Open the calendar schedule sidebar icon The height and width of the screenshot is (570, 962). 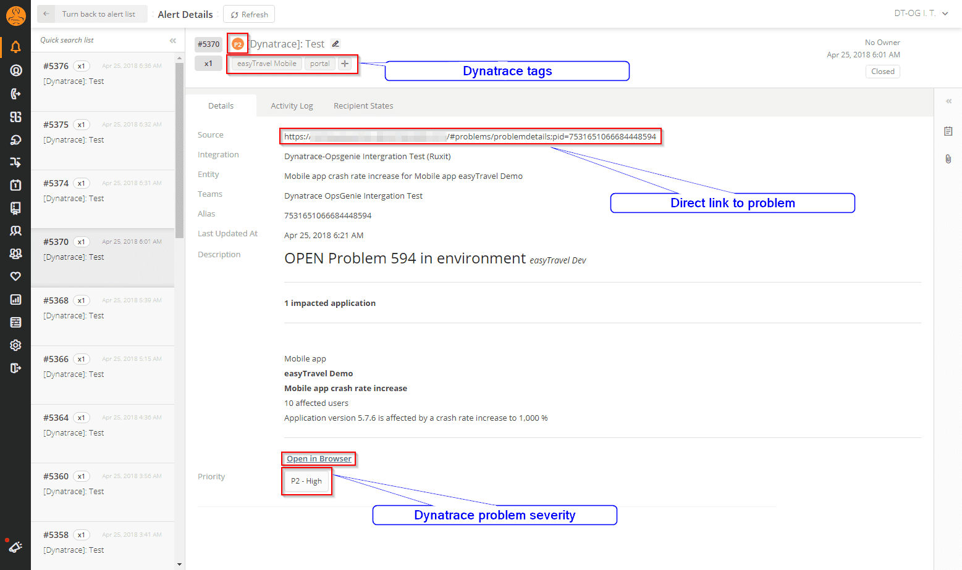click(x=15, y=185)
